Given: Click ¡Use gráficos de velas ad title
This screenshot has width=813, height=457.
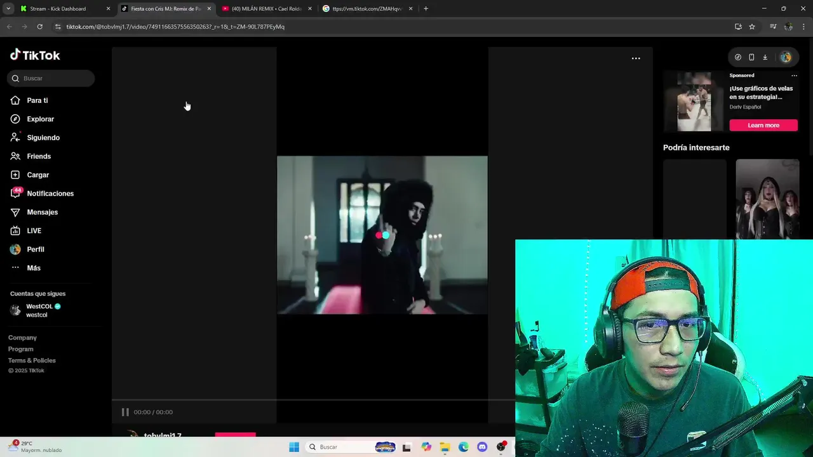Looking at the screenshot, I should click(x=761, y=93).
